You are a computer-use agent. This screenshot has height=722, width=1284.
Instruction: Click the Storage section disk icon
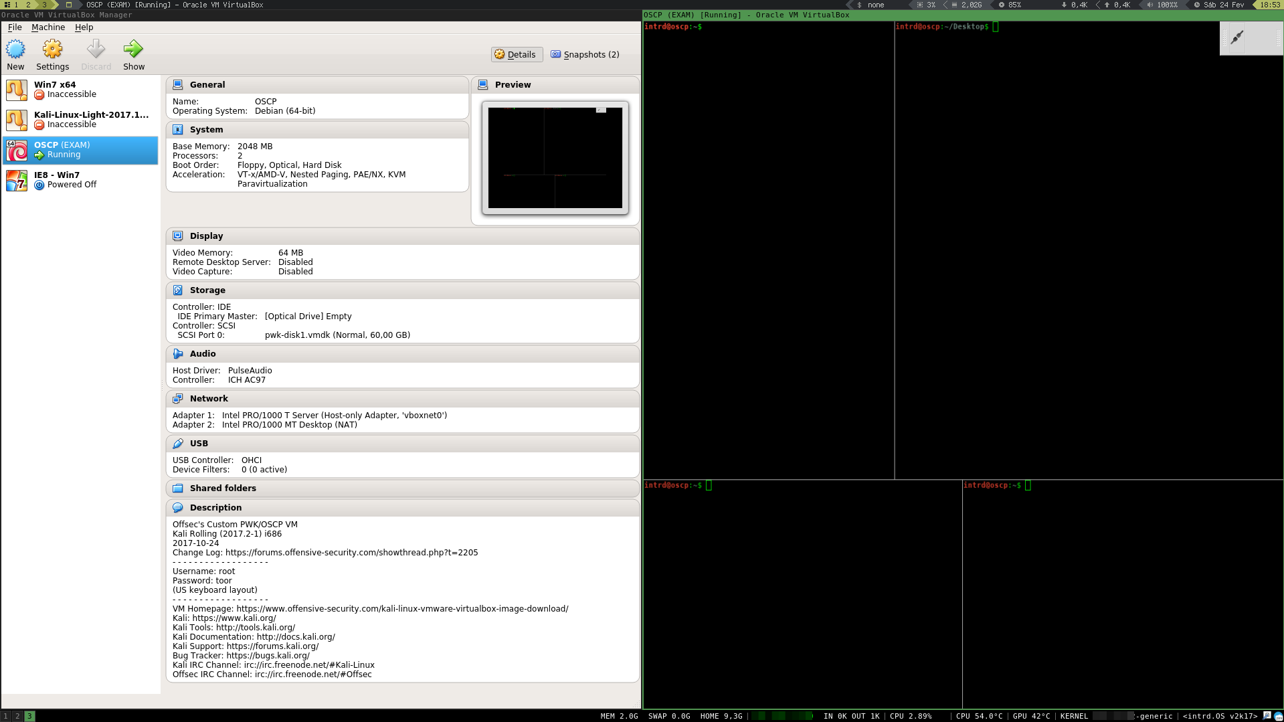coord(178,290)
